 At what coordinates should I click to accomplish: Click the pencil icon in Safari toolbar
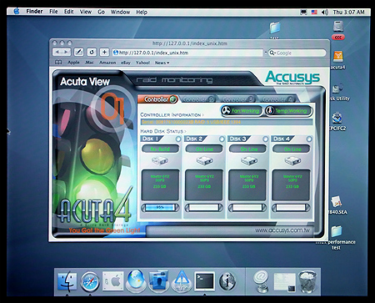coord(78,52)
